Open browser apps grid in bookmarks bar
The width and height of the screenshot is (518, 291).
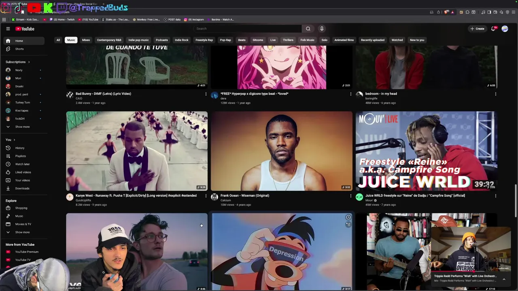point(4,19)
